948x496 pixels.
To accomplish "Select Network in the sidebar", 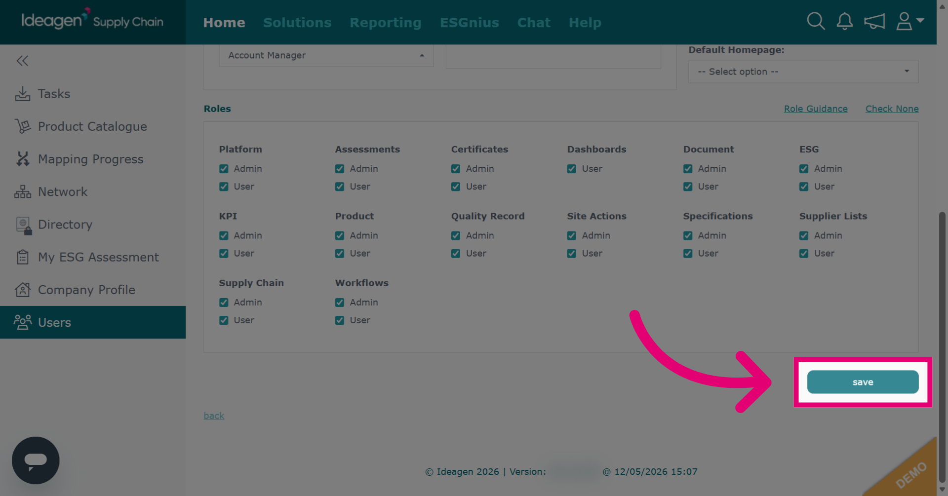I will point(93,191).
